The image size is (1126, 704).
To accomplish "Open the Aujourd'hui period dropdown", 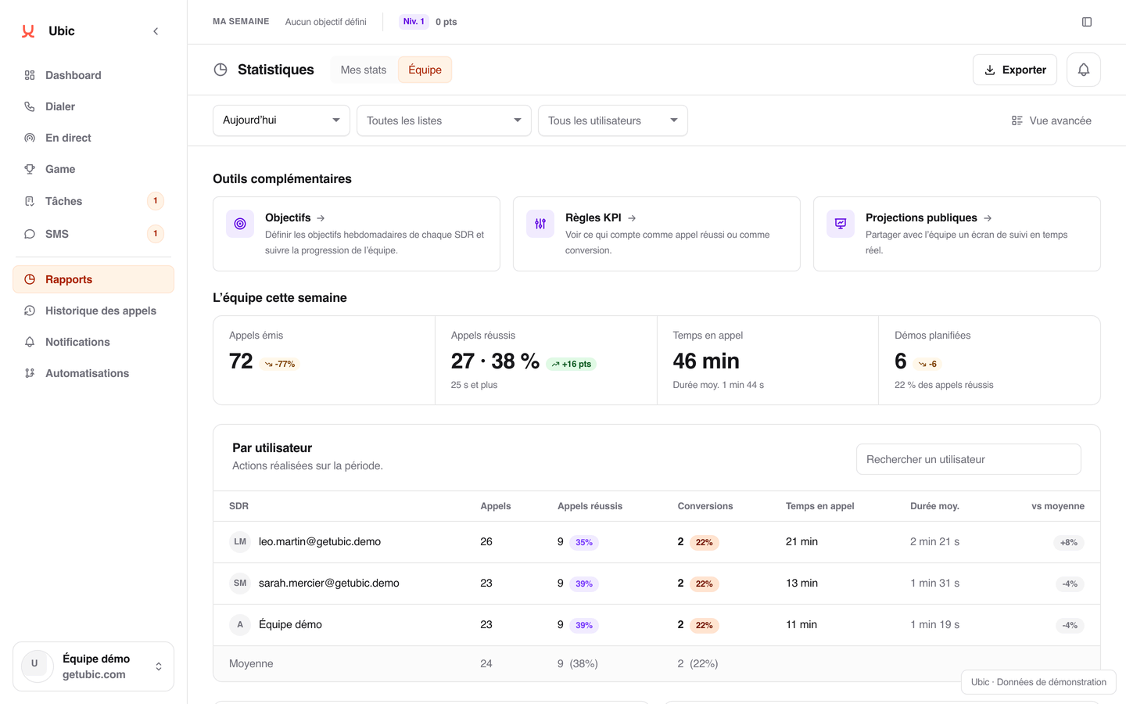I will tap(281, 120).
